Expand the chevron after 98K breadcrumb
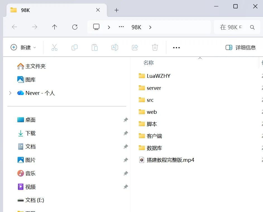This screenshot has width=263, height=212. pos(150,27)
